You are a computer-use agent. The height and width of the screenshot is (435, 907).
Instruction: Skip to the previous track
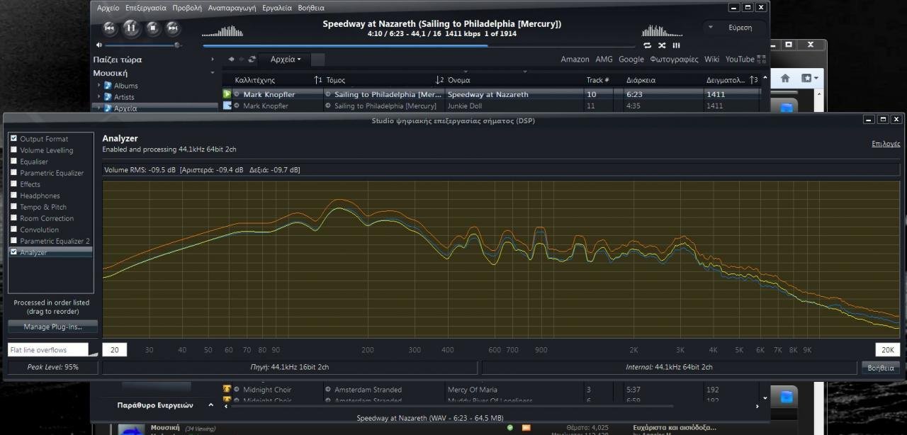[110, 28]
